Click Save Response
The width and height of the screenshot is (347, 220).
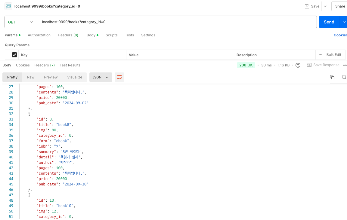(x=323, y=65)
